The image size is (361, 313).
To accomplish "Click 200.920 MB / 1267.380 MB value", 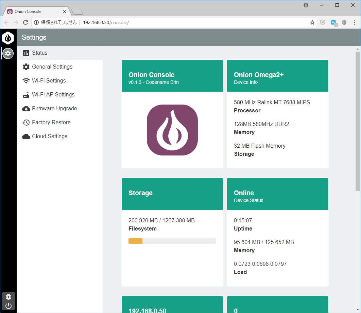I will click(161, 221).
